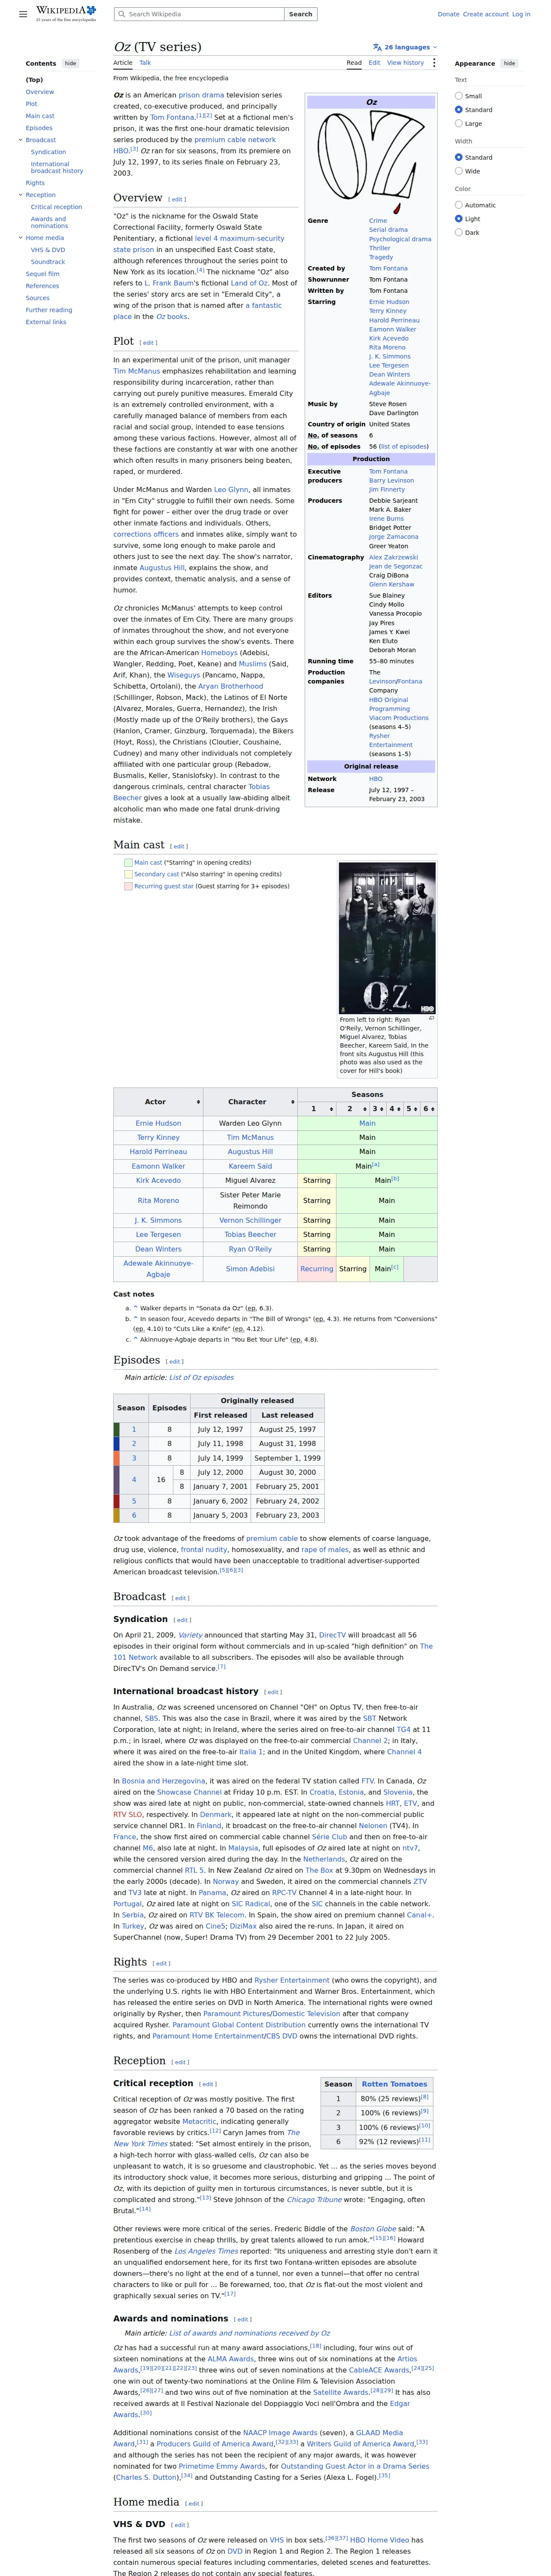
Task: Open Ernie Hudson in cast table
Action: (x=158, y=1123)
